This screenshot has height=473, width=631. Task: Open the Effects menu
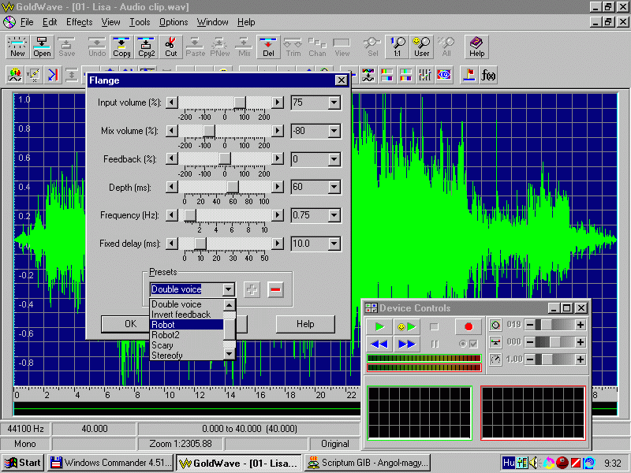80,22
